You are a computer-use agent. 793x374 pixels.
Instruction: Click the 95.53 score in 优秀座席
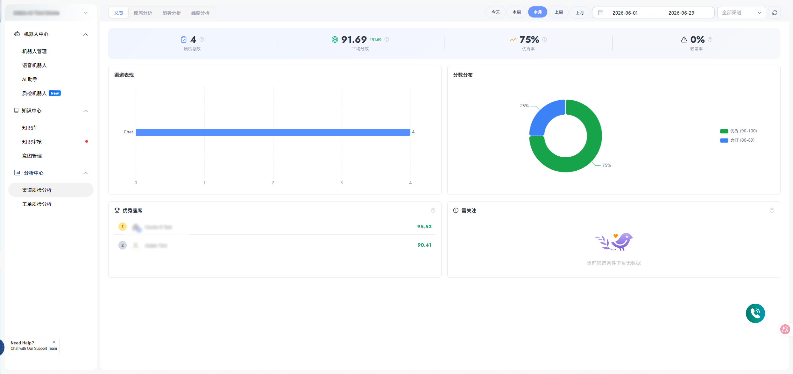tap(424, 227)
